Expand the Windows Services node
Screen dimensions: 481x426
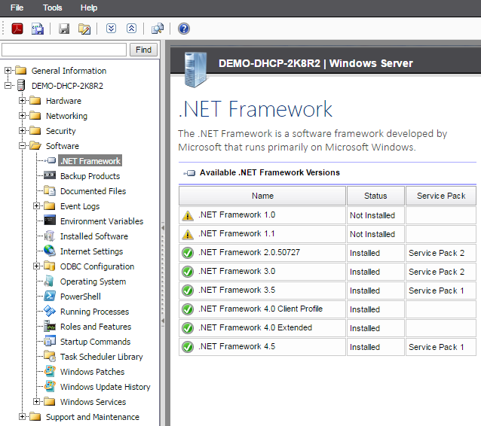click(36, 401)
